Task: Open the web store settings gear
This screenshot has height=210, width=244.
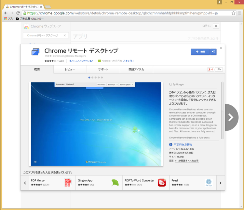Action: 216,26
